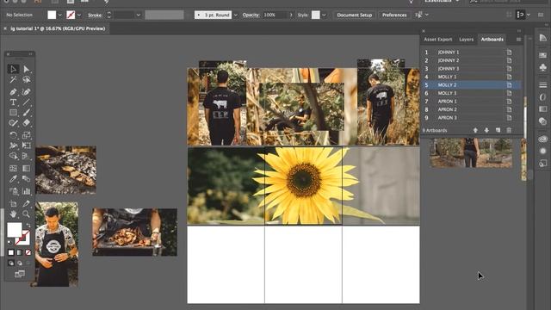Click the toolbar fill color box
551x310 pixels.
(15, 230)
